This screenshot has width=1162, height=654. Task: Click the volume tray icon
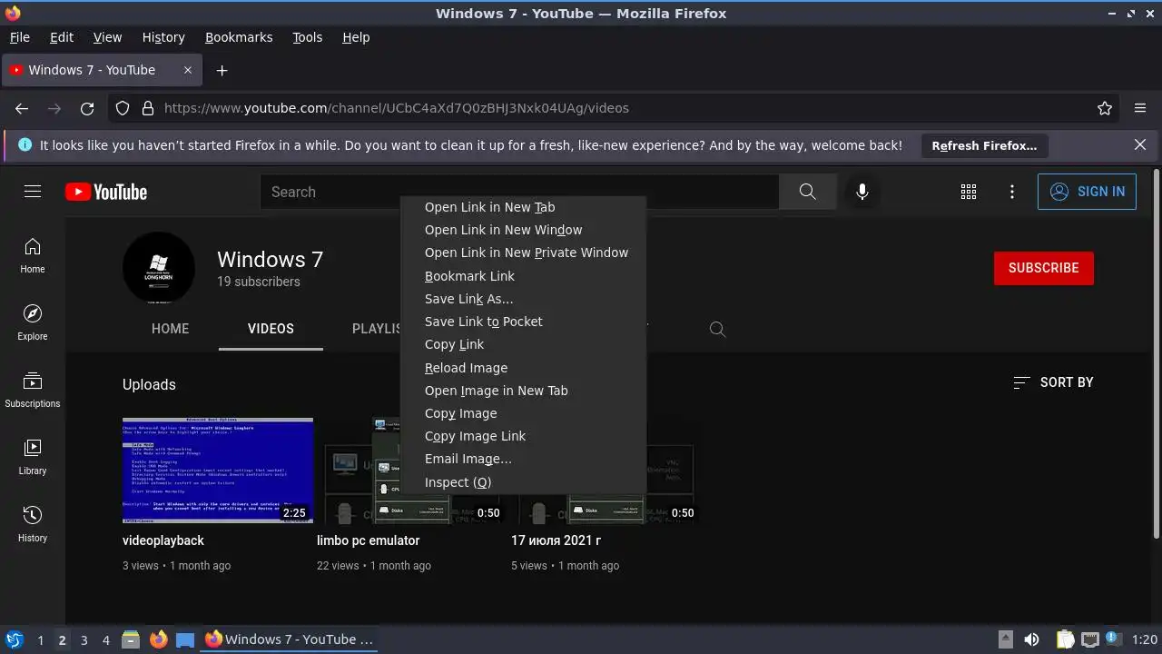coord(1031,639)
